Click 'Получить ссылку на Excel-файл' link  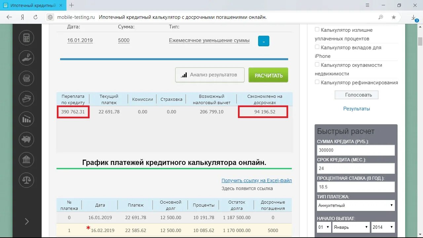pyautogui.click(x=256, y=180)
